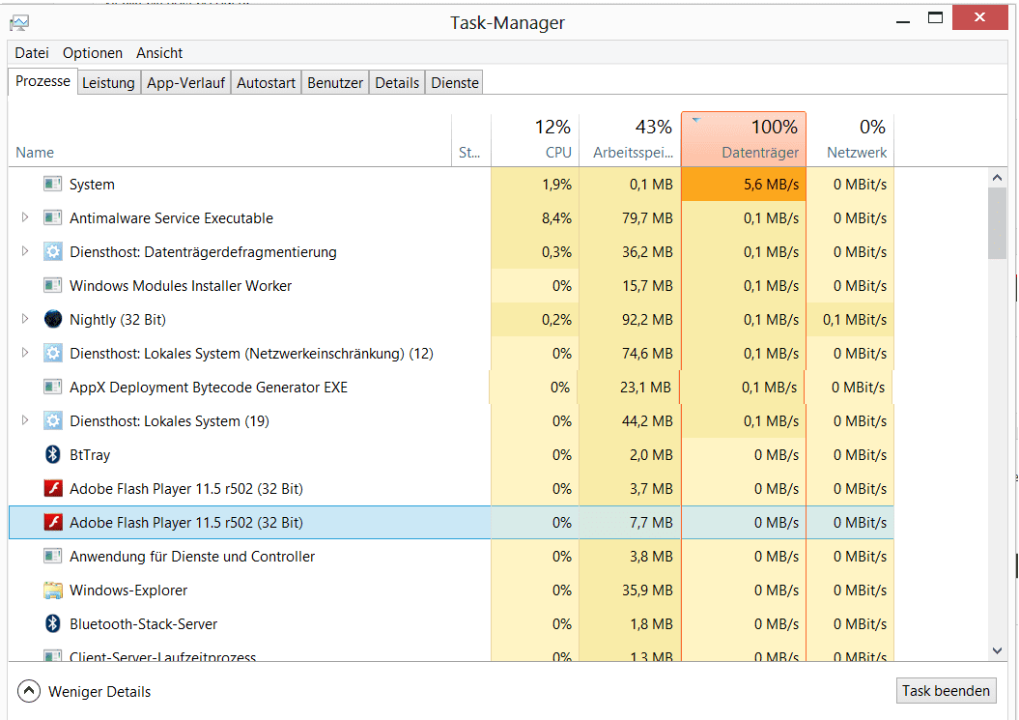Select the Prozesse tab
Image resolution: width=1019 pixels, height=720 pixels.
42,81
